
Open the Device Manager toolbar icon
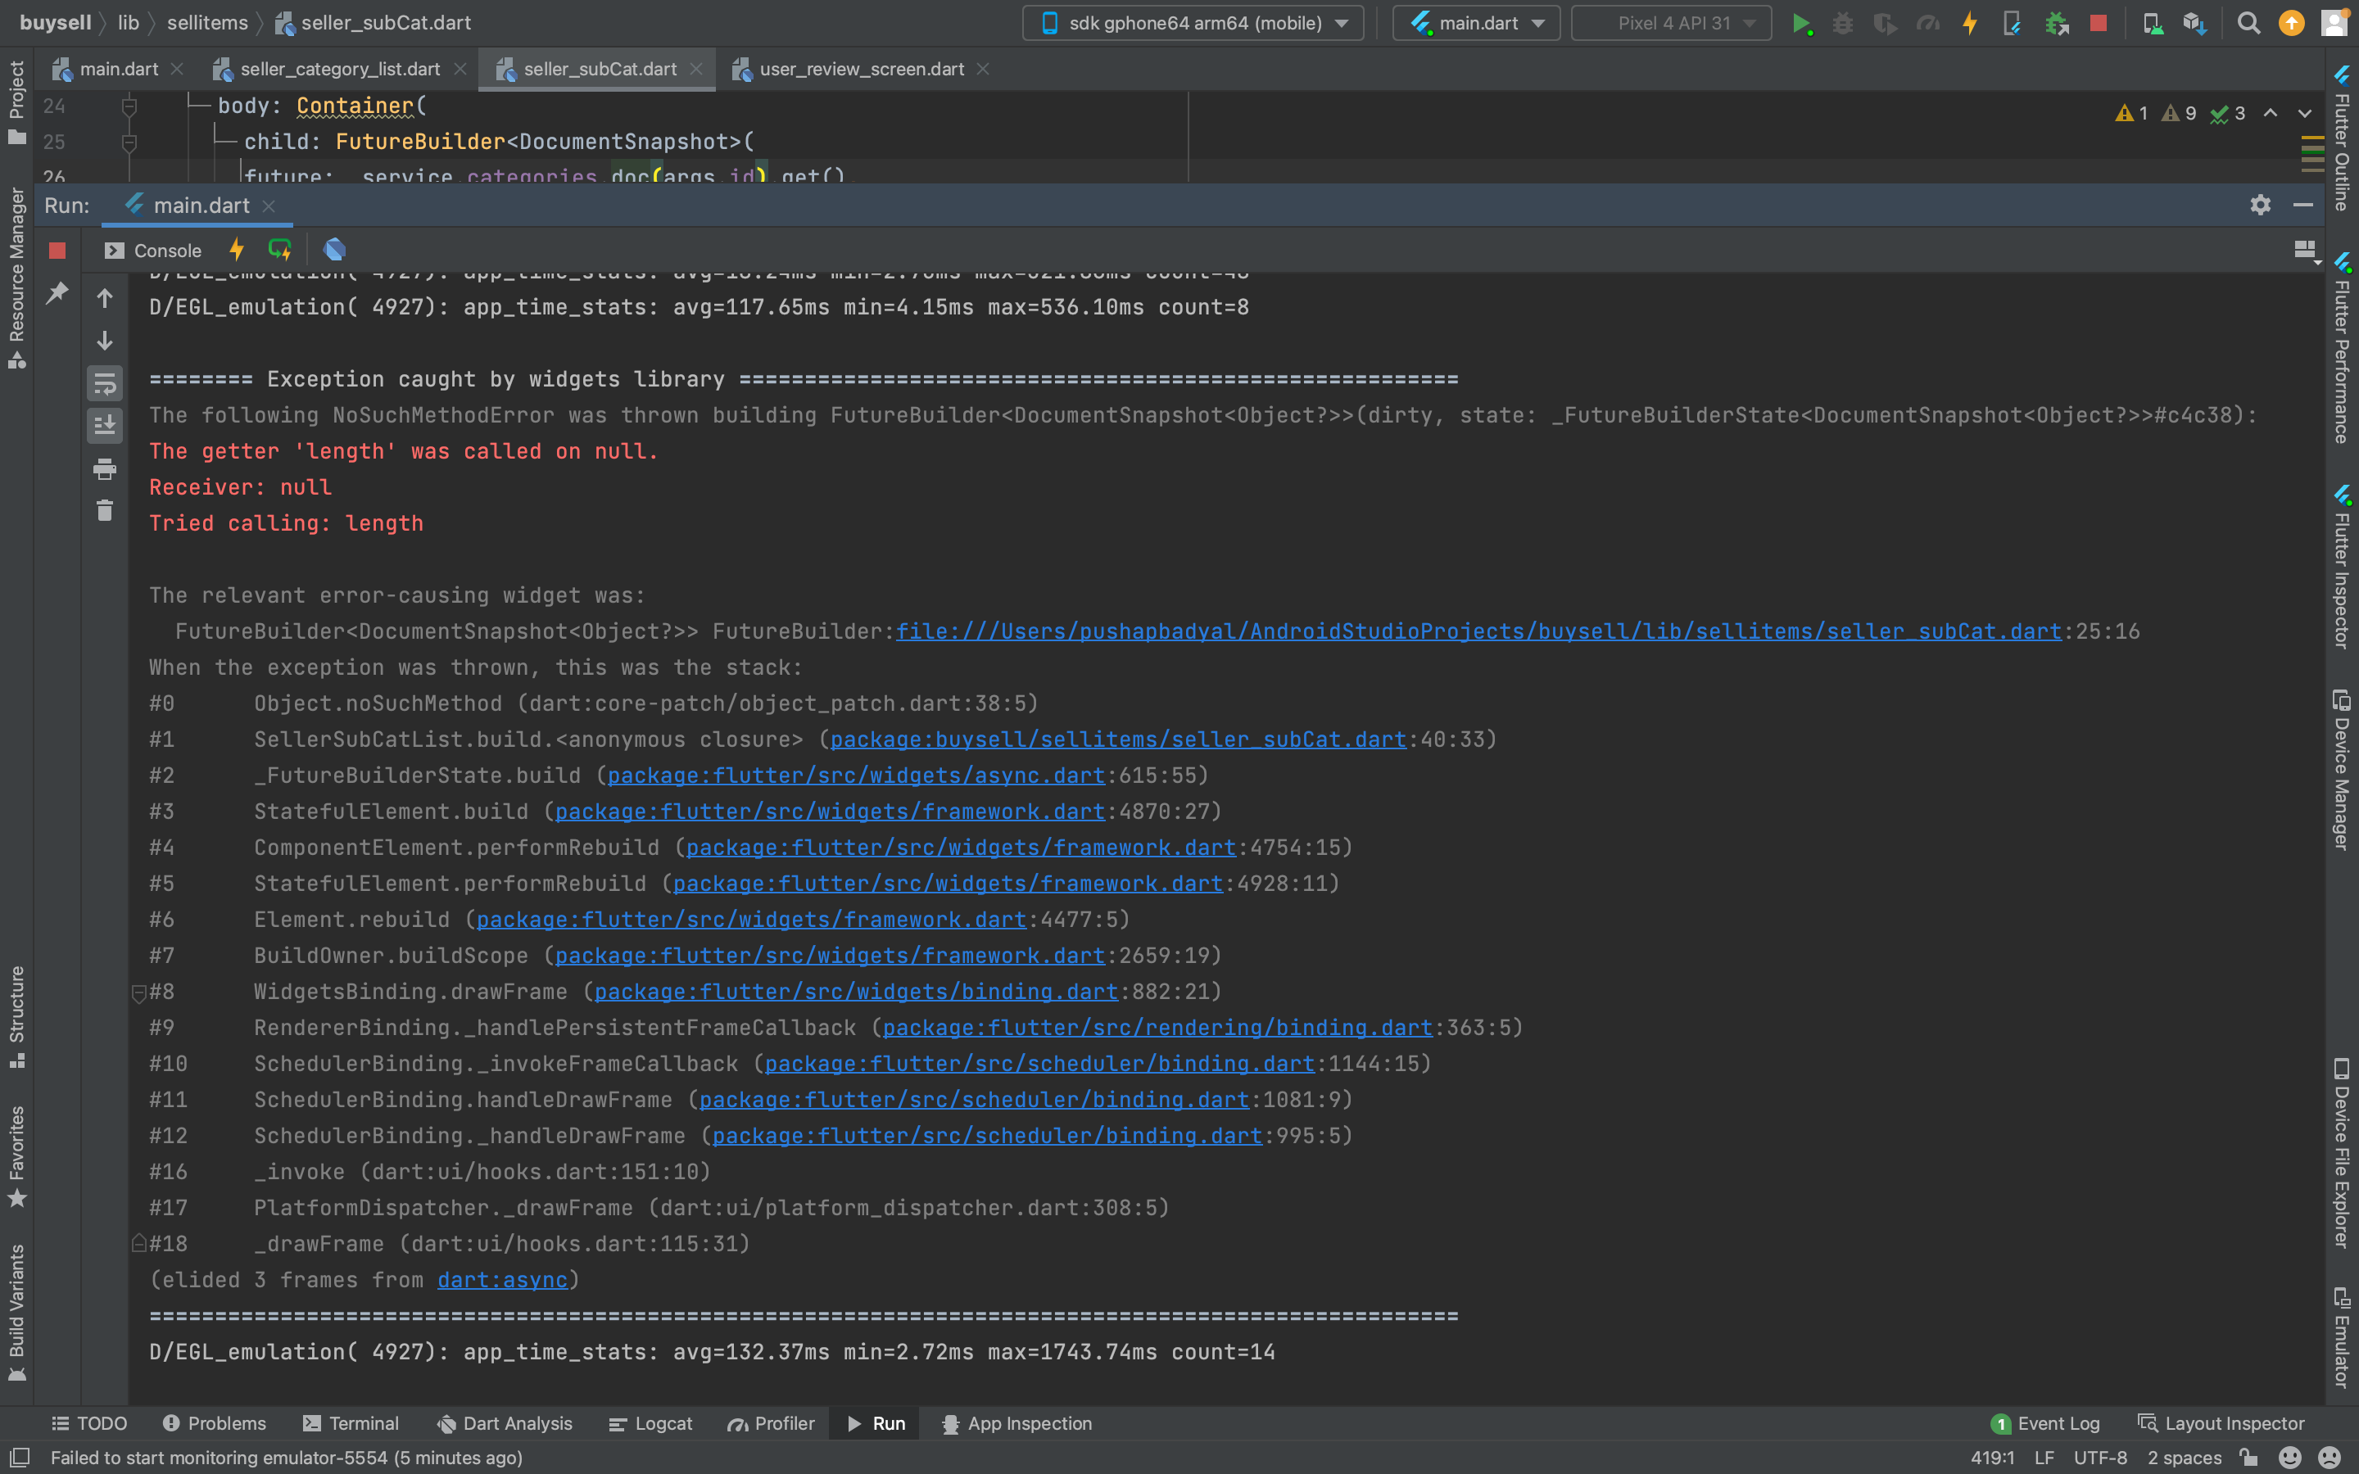[2153, 24]
